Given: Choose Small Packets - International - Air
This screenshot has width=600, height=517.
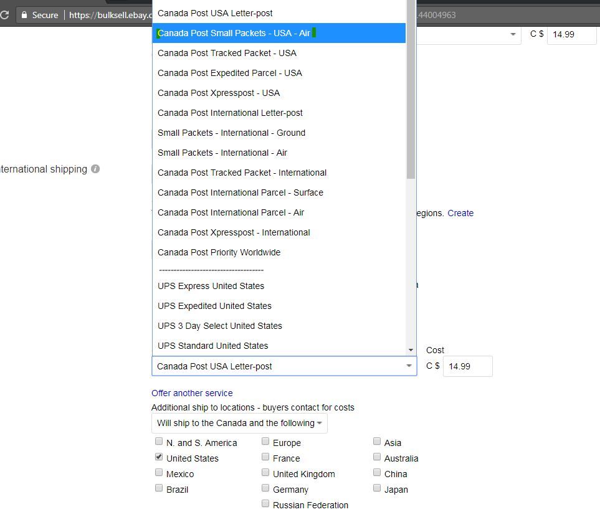Looking at the screenshot, I should point(279,153).
